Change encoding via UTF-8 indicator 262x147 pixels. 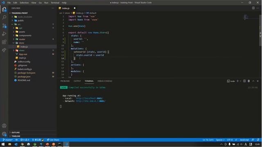click(230, 140)
